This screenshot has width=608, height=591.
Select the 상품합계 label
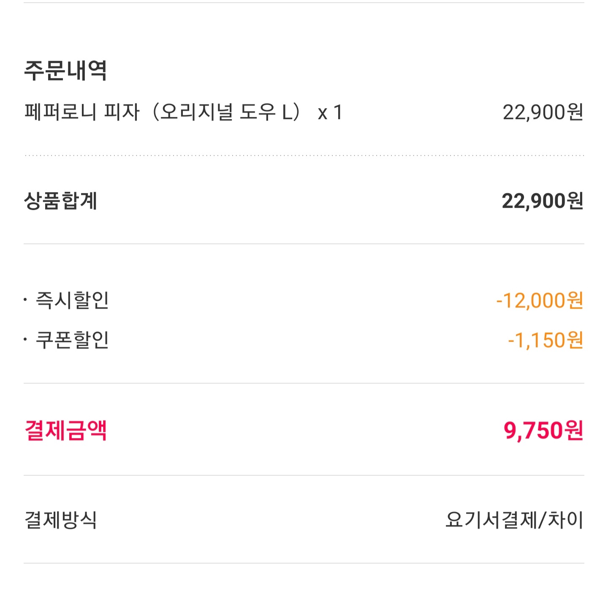[60, 201]
